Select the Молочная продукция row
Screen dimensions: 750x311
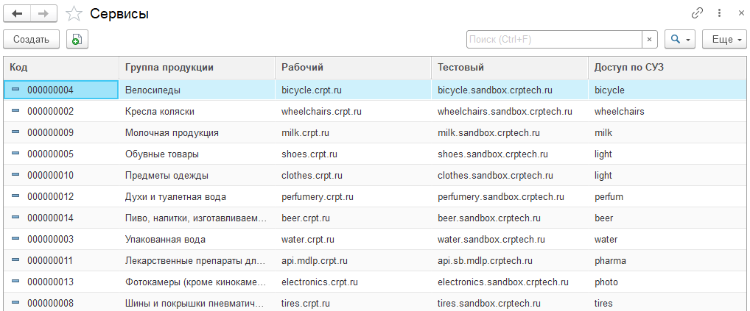click(x=172, y=133)
